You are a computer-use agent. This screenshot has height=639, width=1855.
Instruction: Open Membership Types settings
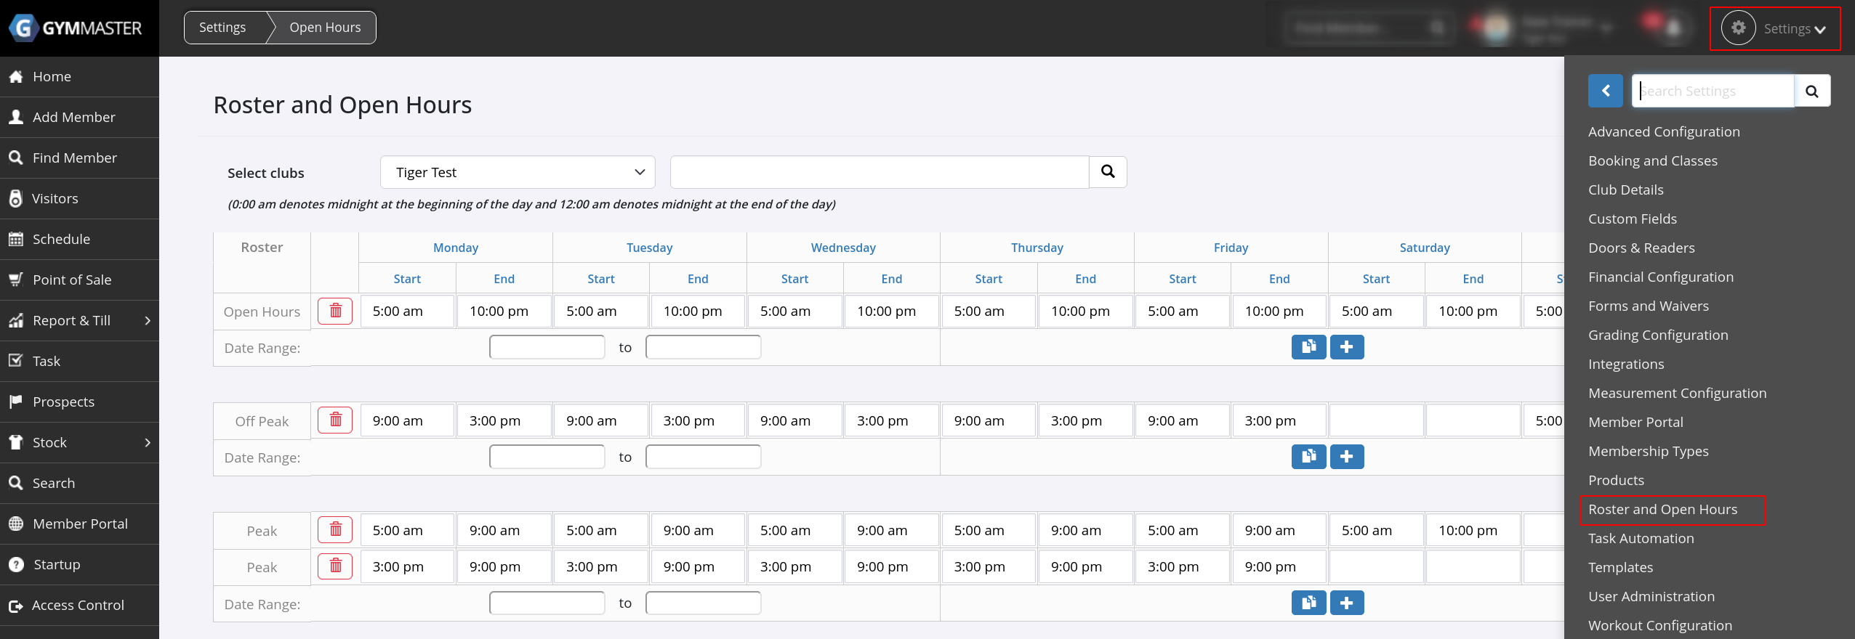coord(1649,452)
